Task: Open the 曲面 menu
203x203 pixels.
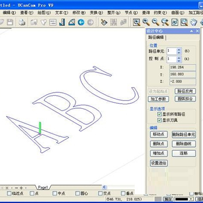Action: pyautogui.click(x=178, y=13)
